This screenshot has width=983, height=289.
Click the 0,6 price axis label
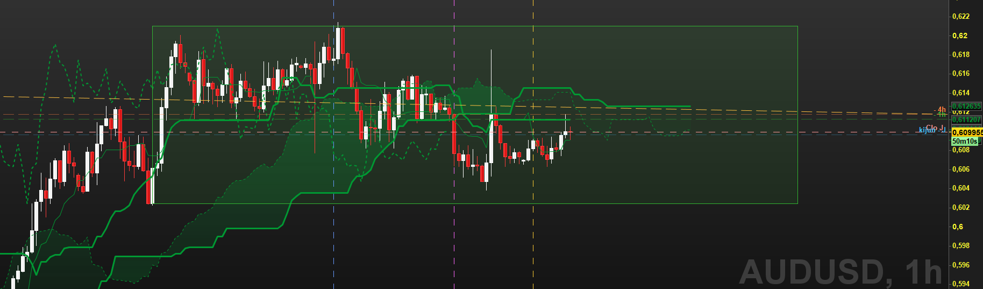point(958,227)
